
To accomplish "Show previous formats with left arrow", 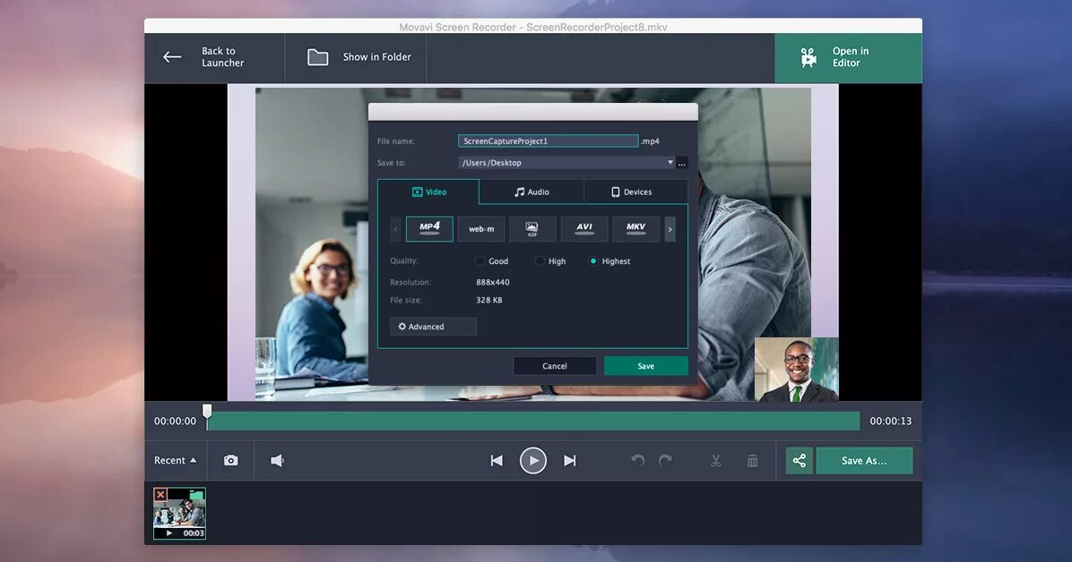I will click(395, 229).
